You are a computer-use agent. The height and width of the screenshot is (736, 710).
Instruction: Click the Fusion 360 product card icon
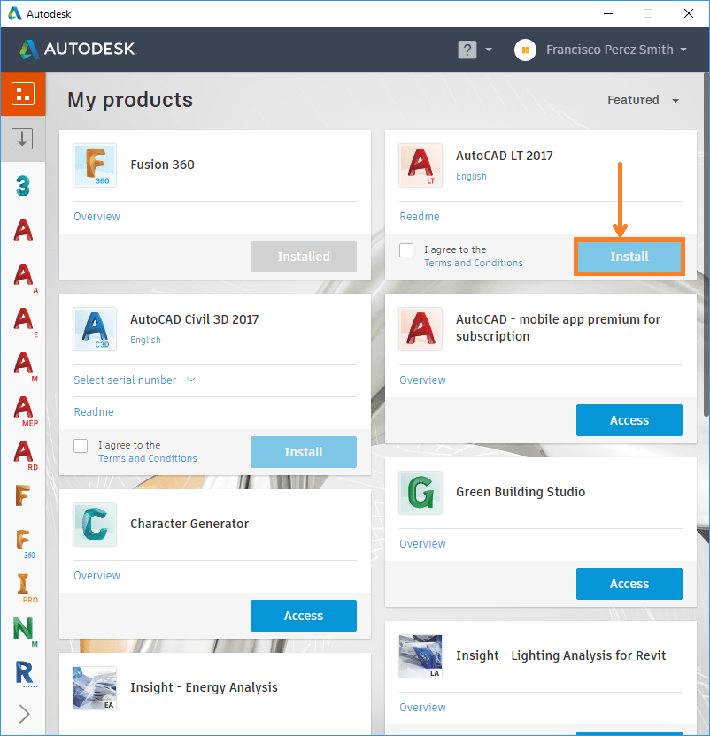click(x=95, y=165)
